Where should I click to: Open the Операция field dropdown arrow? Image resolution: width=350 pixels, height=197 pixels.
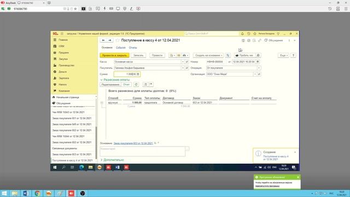[x=259, y=68]
